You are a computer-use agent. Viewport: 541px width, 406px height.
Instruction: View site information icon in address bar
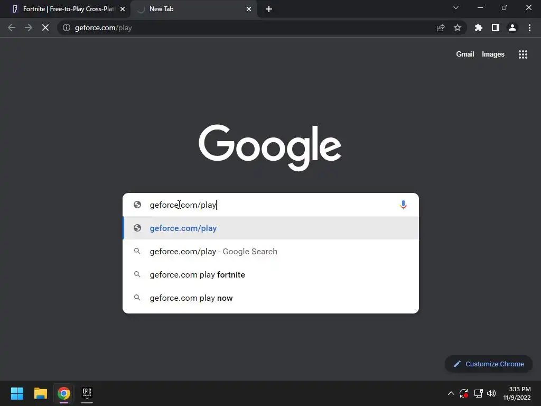[67, 27]
